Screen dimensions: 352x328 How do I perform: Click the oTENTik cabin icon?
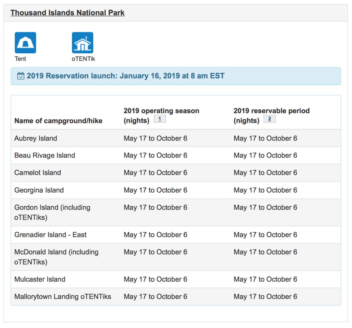point(82,43)
